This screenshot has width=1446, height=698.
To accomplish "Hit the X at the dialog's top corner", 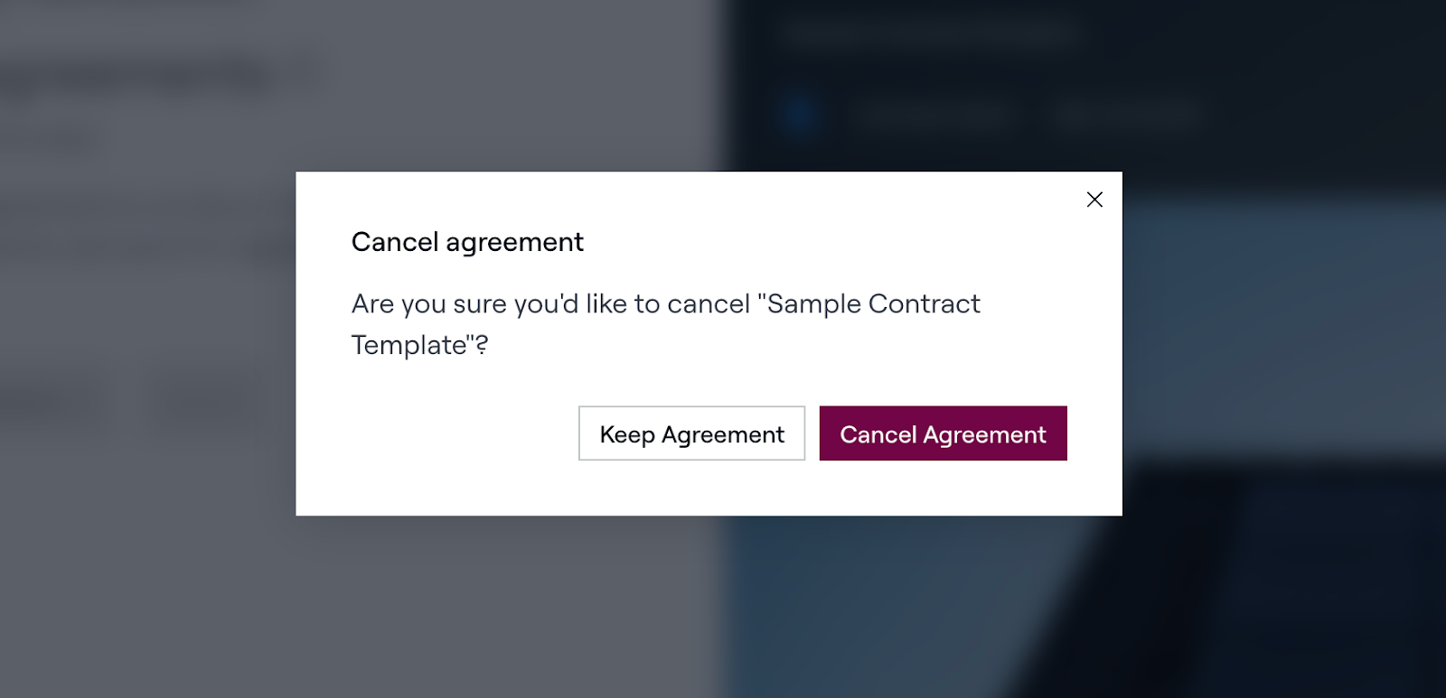I will click(1094, 200).
